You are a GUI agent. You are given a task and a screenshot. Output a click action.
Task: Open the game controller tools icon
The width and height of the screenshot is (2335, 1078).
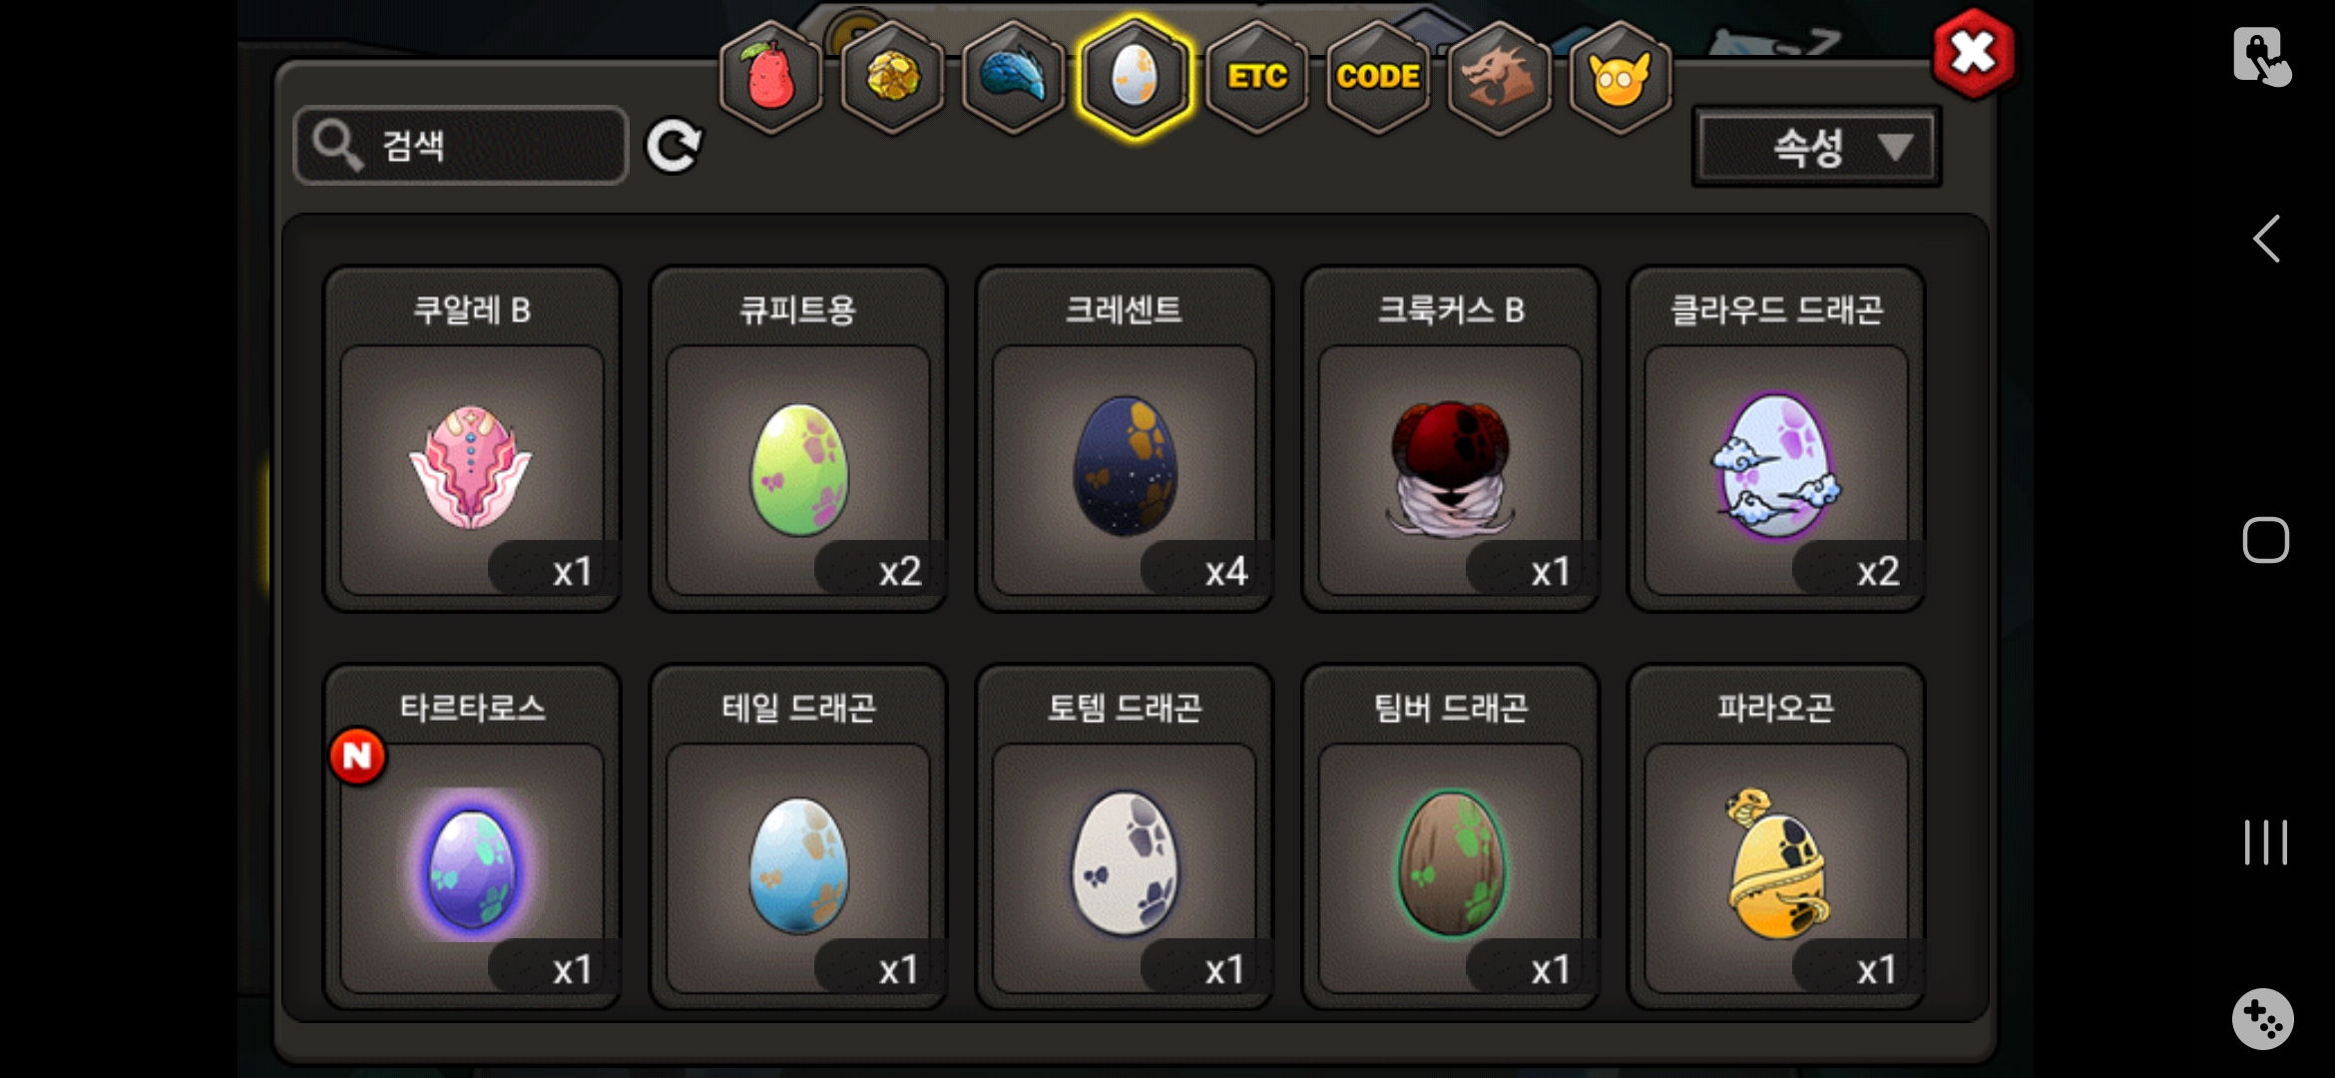tap(2262, 1019)
